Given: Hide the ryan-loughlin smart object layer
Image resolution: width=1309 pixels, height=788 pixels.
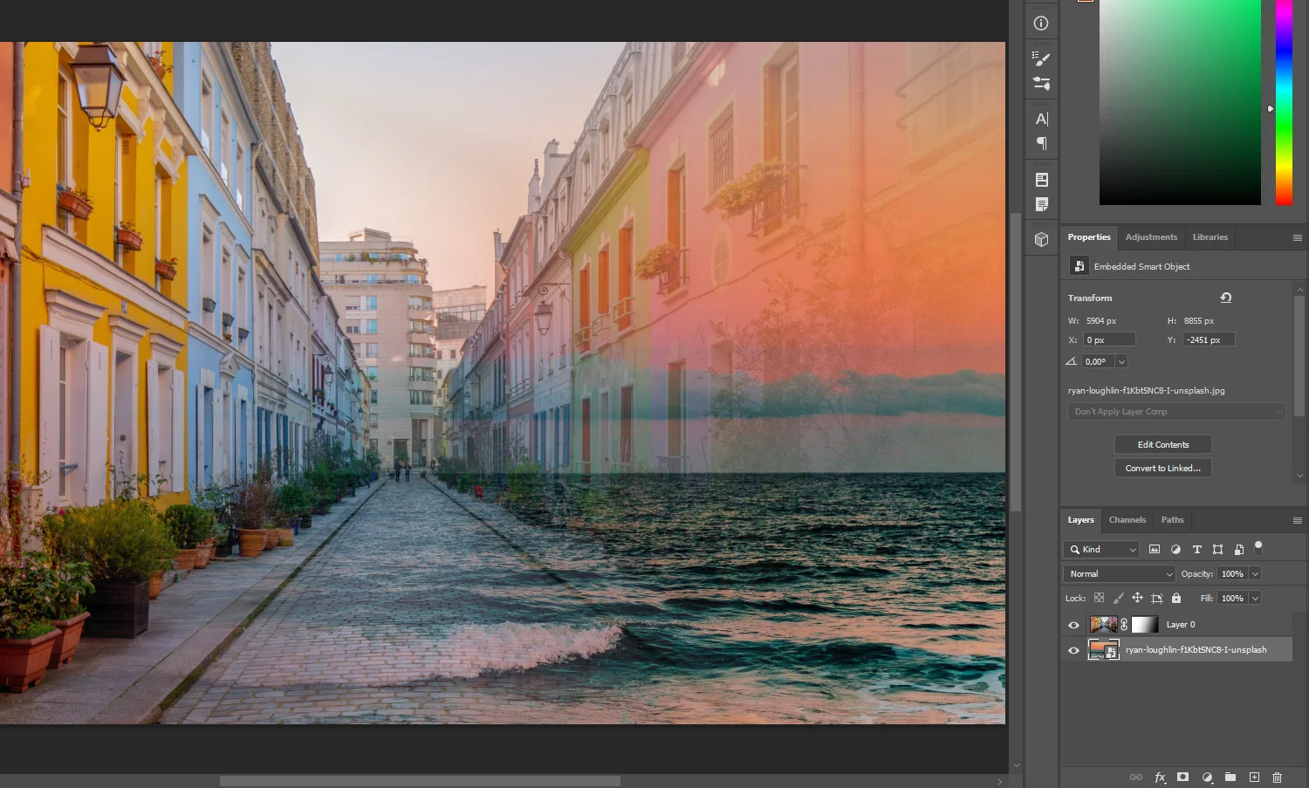Looking at the screenshot, I should pos(1073,650).
